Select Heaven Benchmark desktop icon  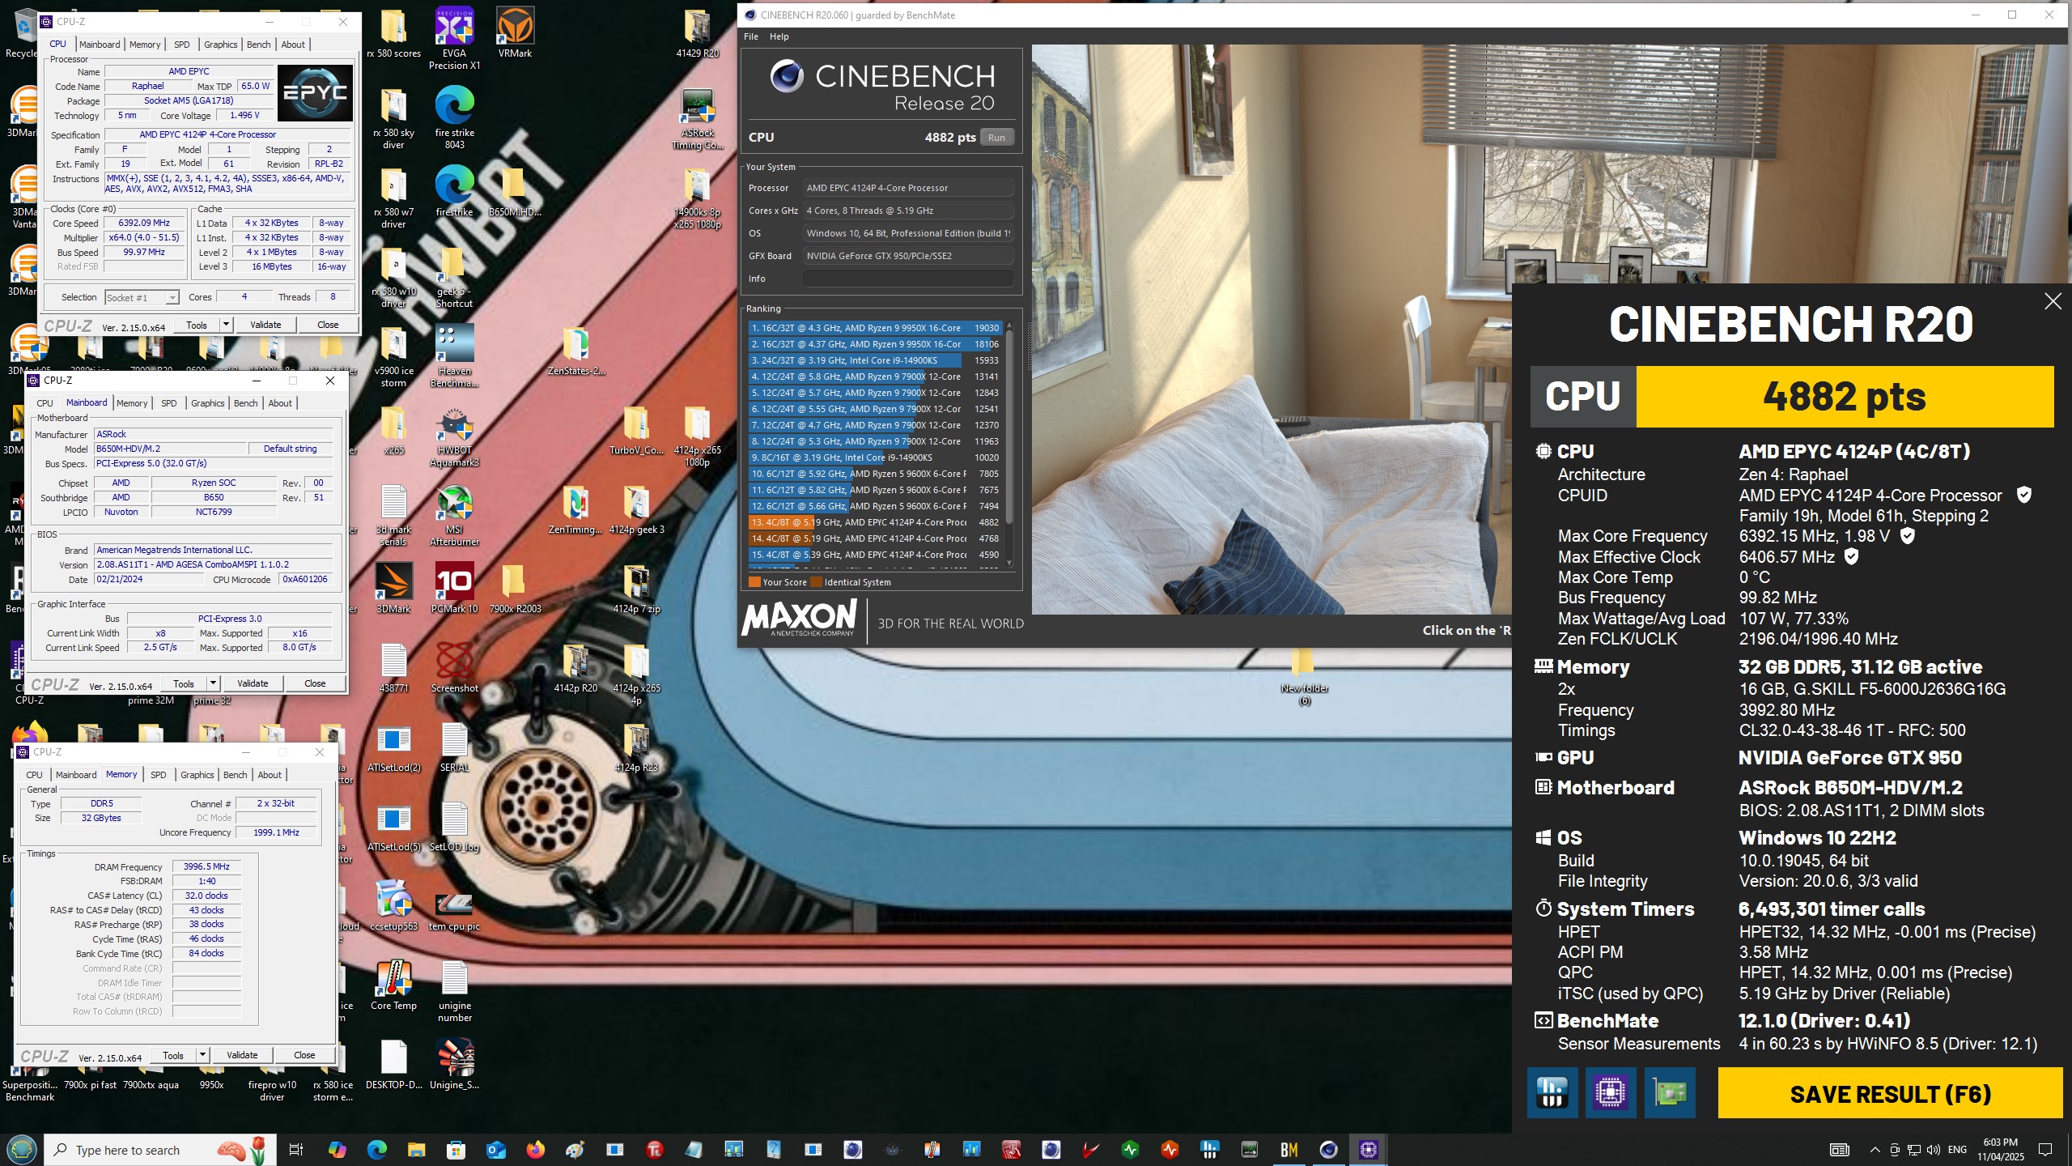[x=454, y=357]
